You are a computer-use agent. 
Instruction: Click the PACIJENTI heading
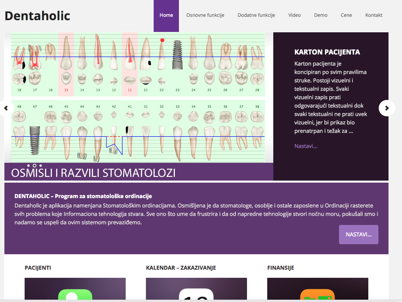point(38,268)
